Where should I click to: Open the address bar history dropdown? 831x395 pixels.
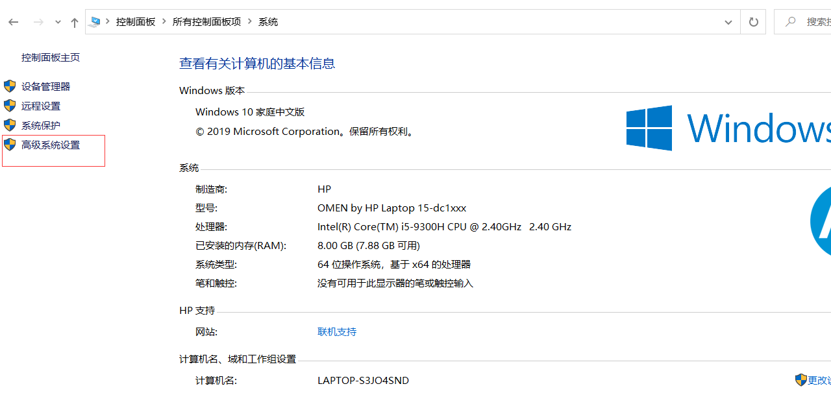click(728, 22)
